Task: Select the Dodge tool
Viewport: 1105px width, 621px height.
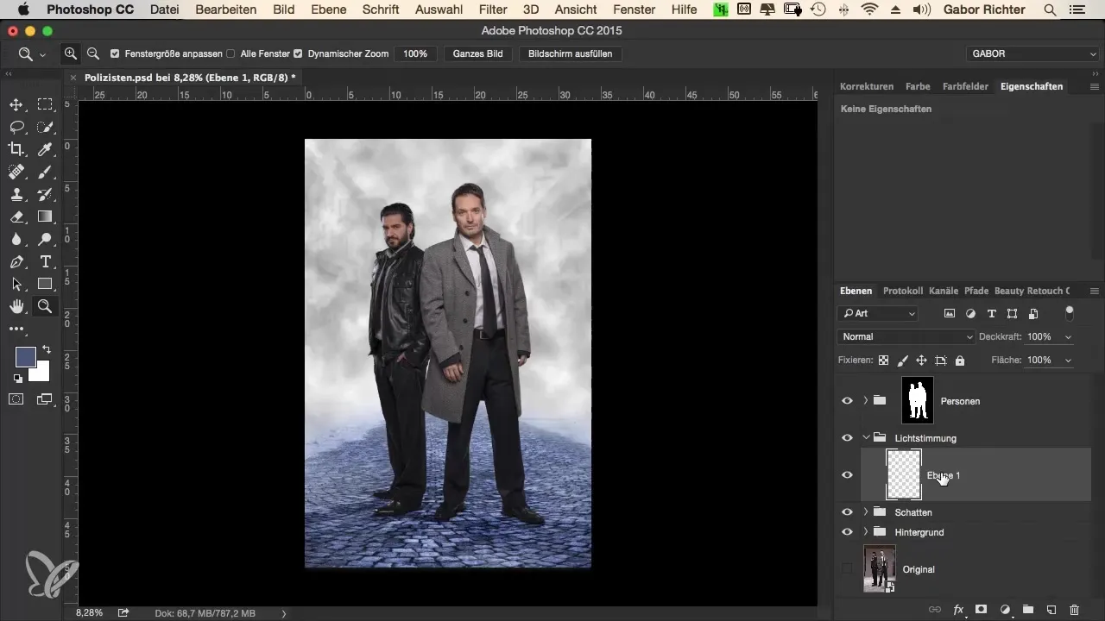Action: [45, 239]
